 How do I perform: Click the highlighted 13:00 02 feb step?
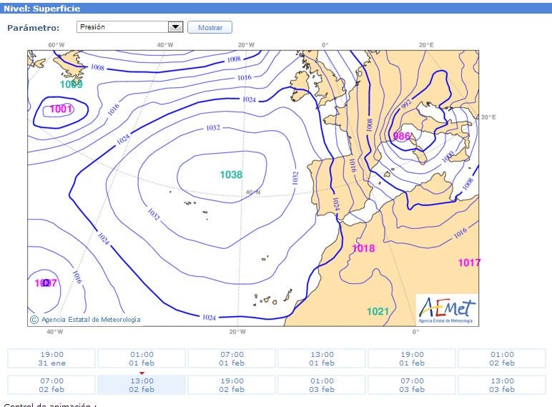tap(142, 385)
